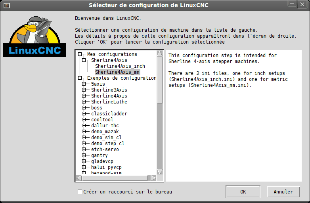Expand the dallur-thc example node
Screen dimensions: 310x203
tap(84, 125)
